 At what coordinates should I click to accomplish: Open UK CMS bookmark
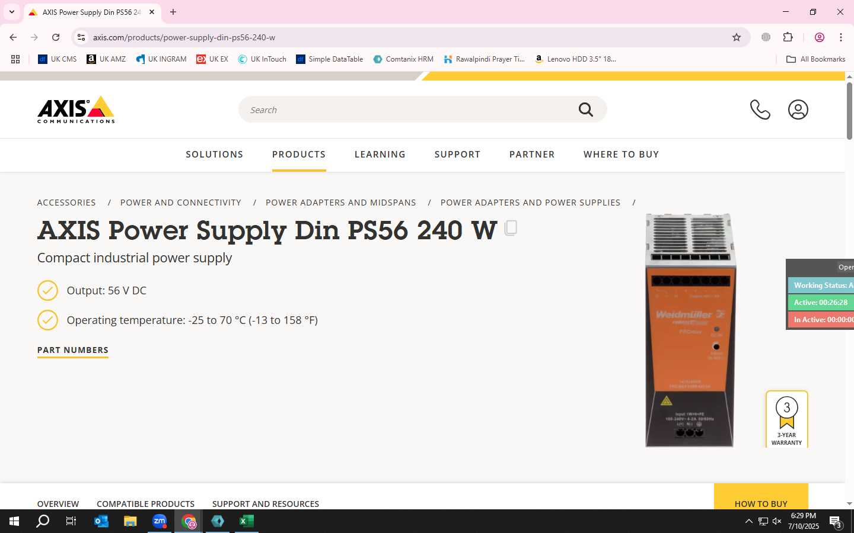click(57, 59)
